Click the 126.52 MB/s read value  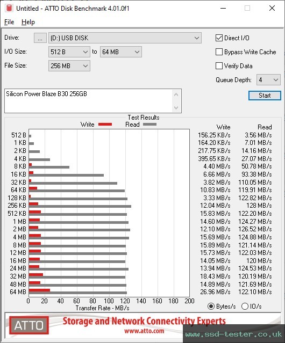click(255, 229)
